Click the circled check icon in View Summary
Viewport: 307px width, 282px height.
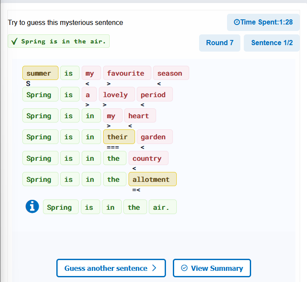(x=184, y=268)
